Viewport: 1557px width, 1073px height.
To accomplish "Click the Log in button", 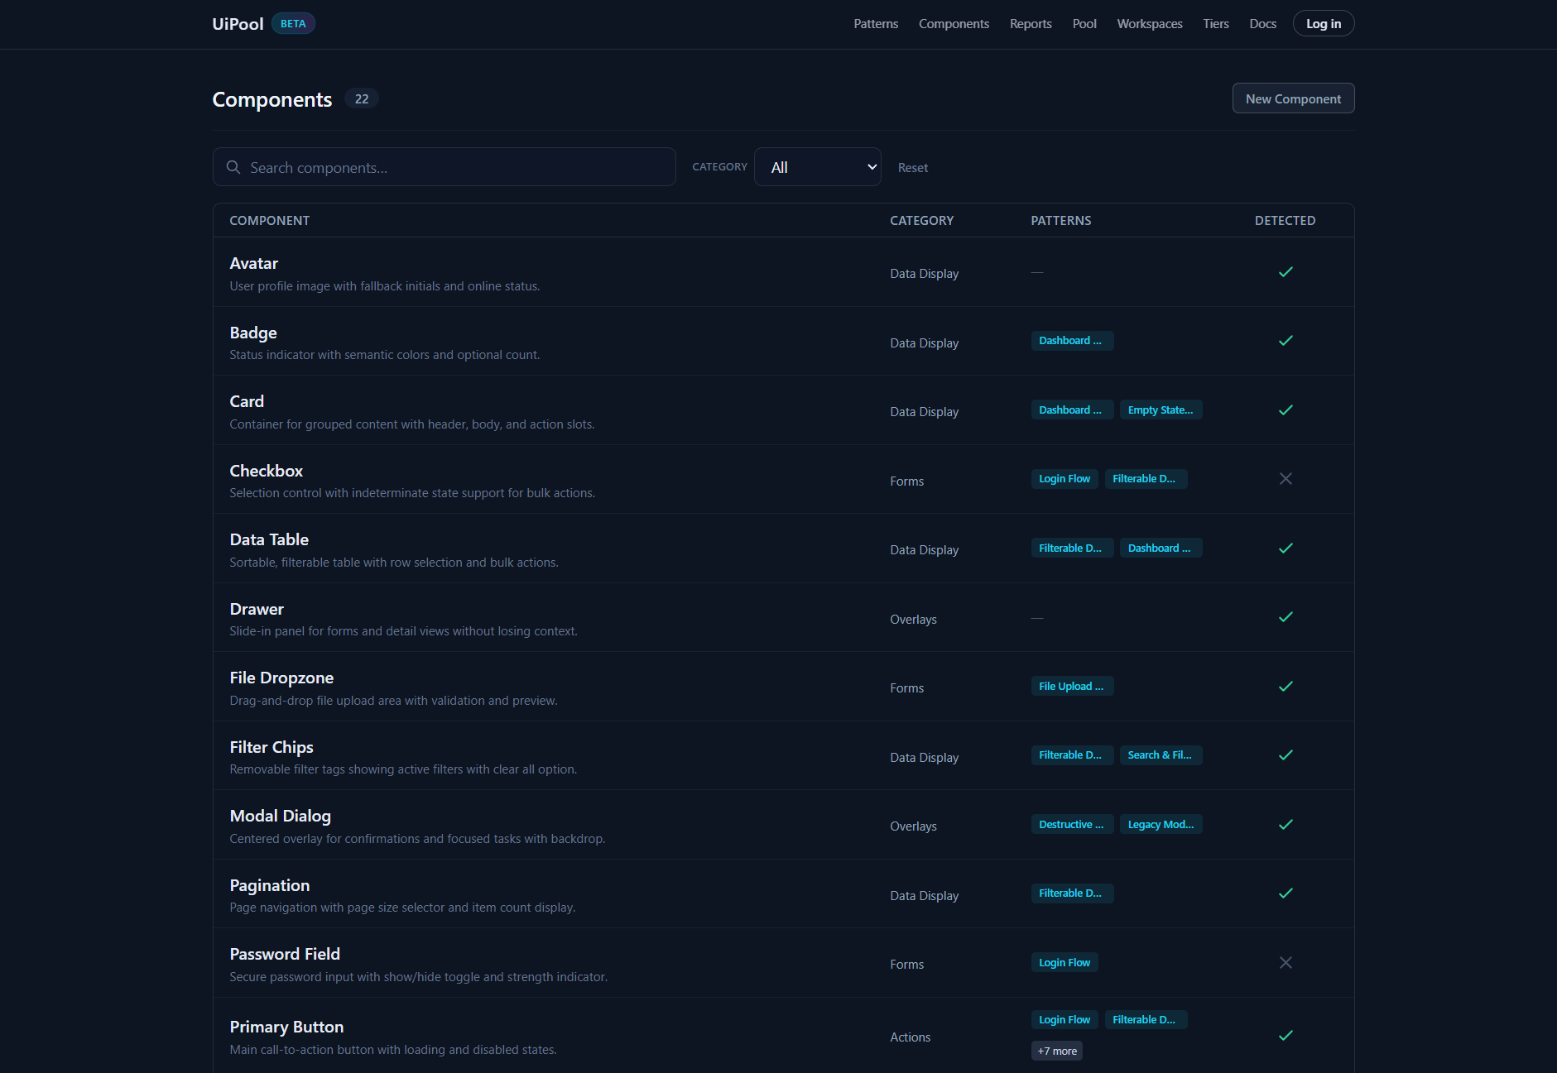I will pos(1324,24).
